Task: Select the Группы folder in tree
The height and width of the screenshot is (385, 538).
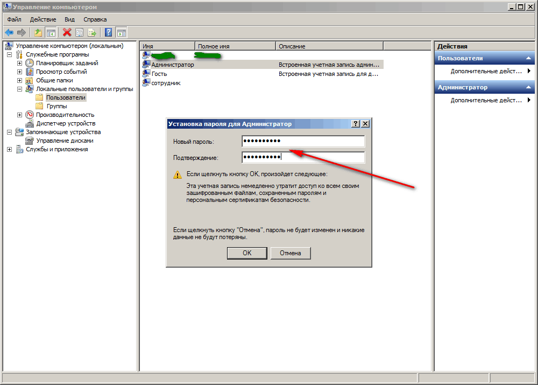Action: (x=57, y=106)
